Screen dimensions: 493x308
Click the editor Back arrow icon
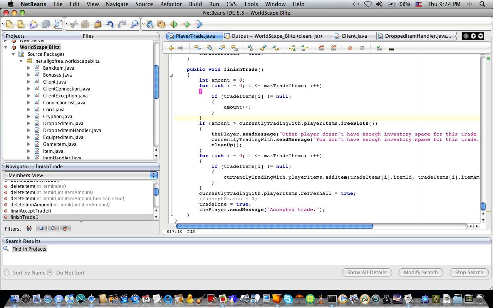pos(171,48)
